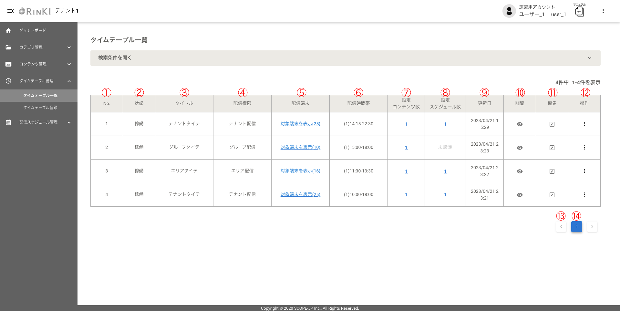This screenshot has width=620, height=311.
Task: Open タイムテーブル登録 in the sidebar
Action: click(x=40, y=108)
